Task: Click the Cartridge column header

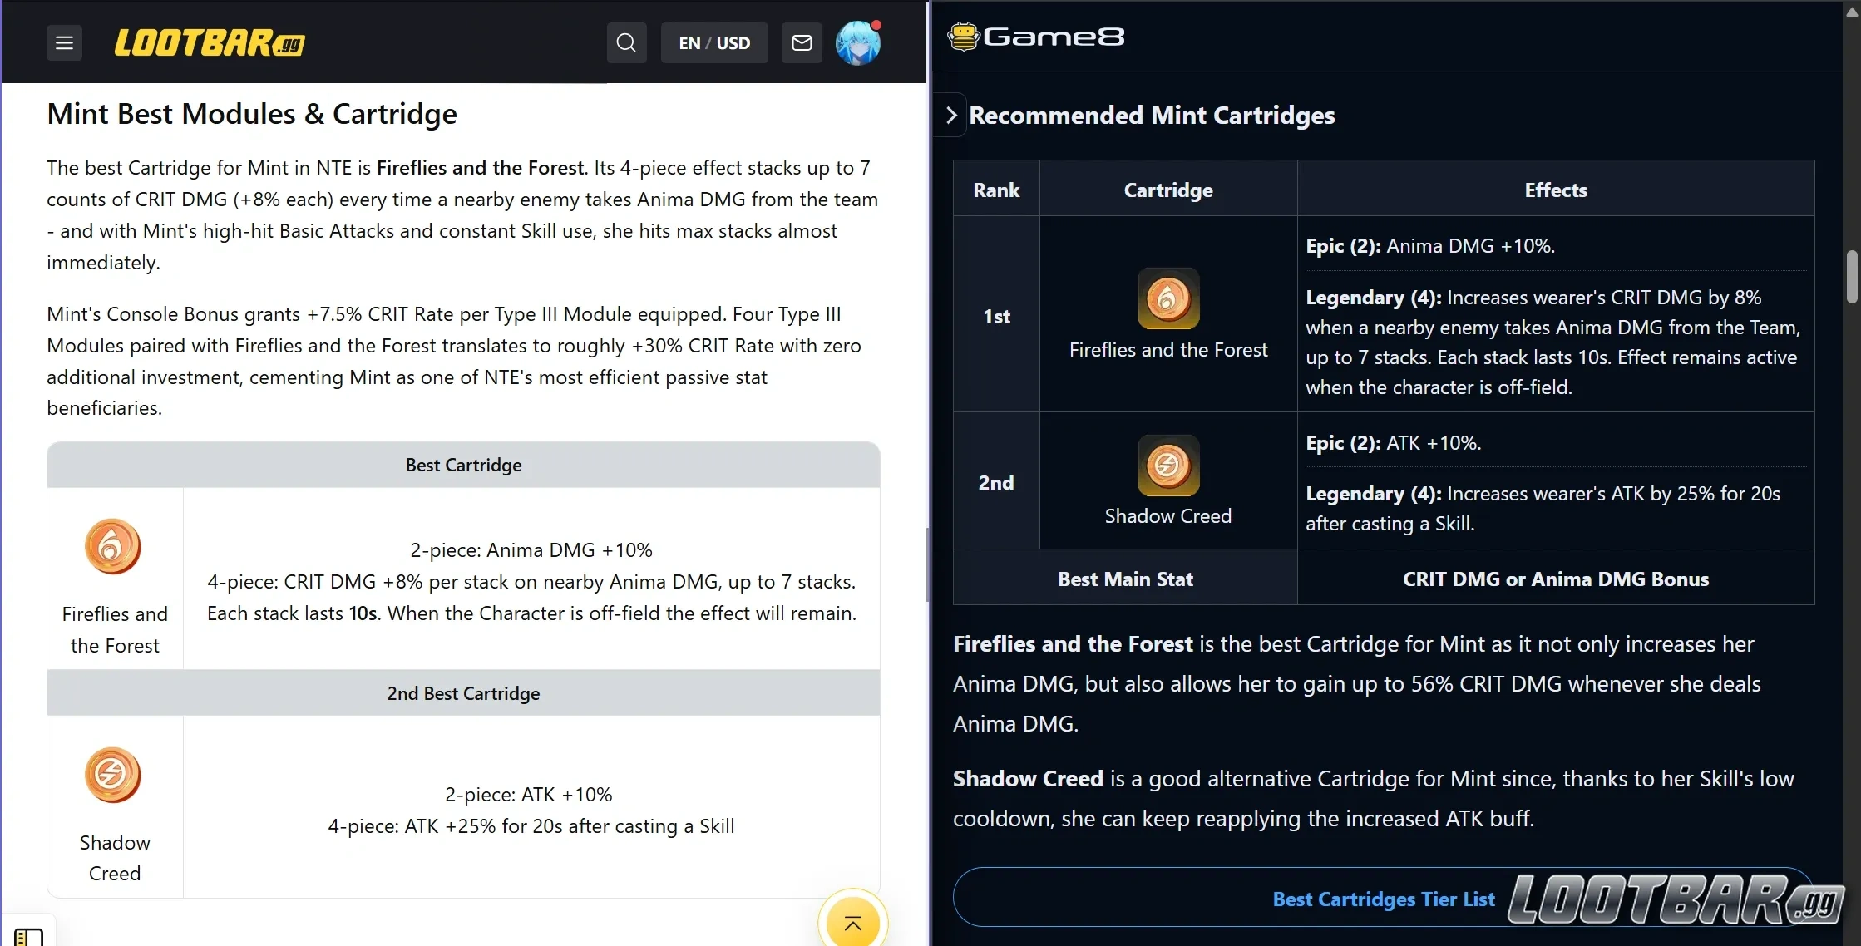Action: point(1168,190)
